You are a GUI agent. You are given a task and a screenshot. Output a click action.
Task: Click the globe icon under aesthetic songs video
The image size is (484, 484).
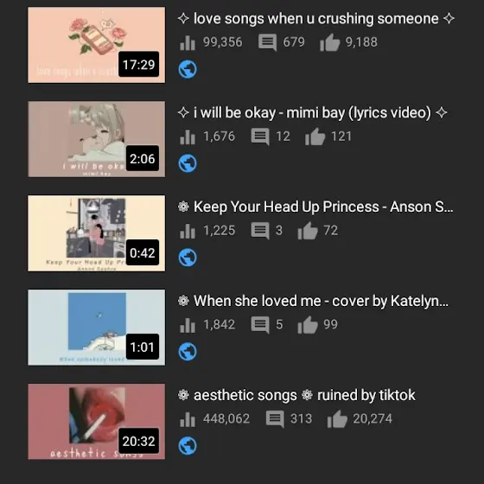point(188,446)
